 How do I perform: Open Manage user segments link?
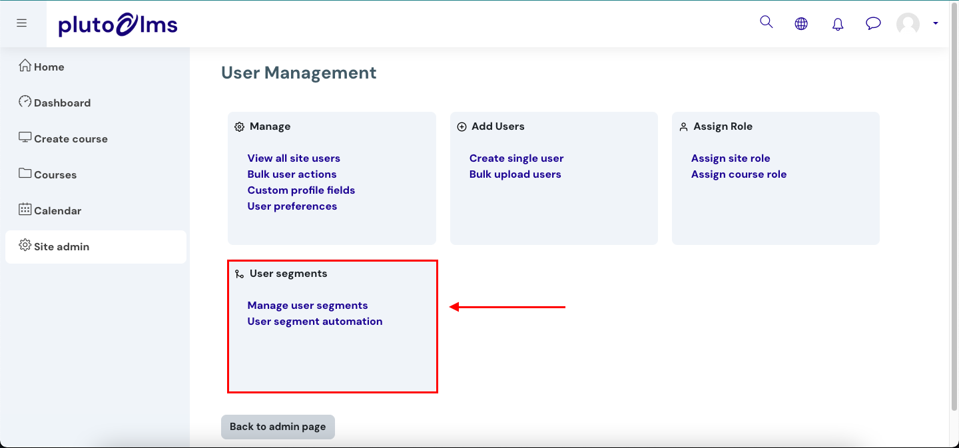coord(308,306)
